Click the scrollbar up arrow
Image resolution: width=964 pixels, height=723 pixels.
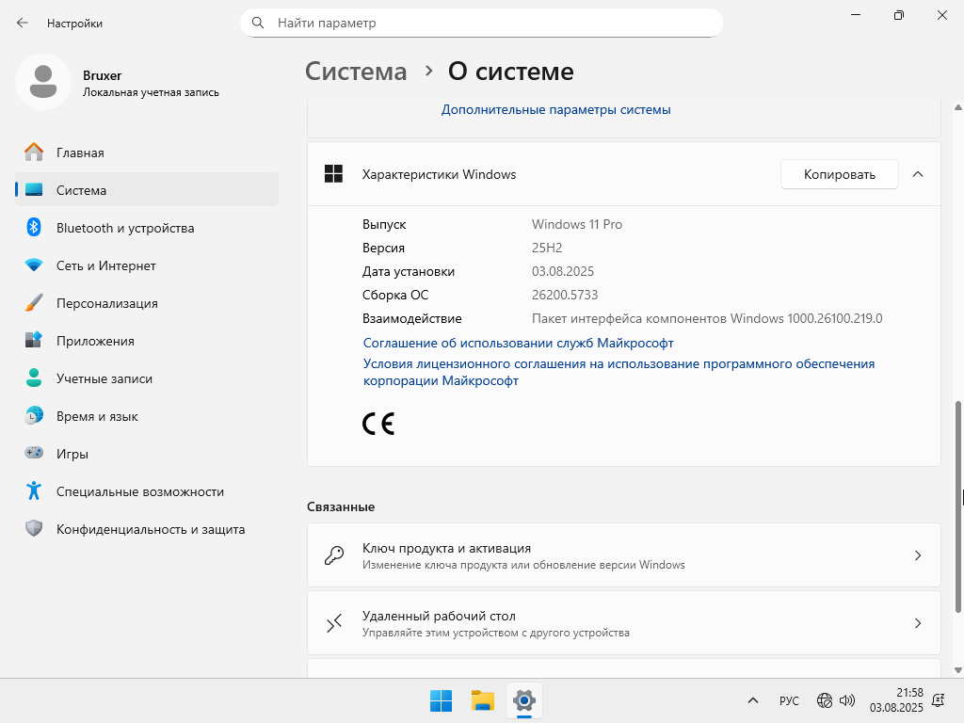pyautogui.click(x=957, y=107)
